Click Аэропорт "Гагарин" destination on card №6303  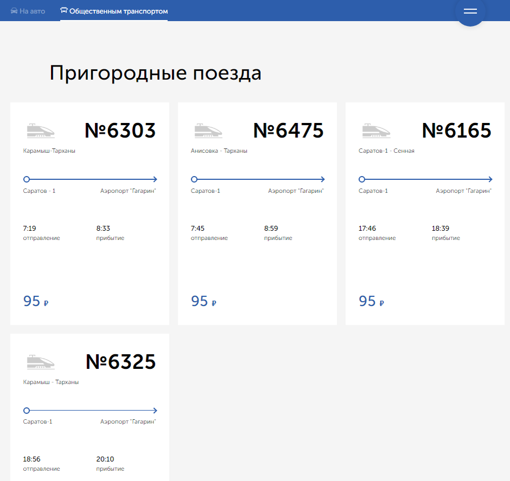[x=128, y=191]
